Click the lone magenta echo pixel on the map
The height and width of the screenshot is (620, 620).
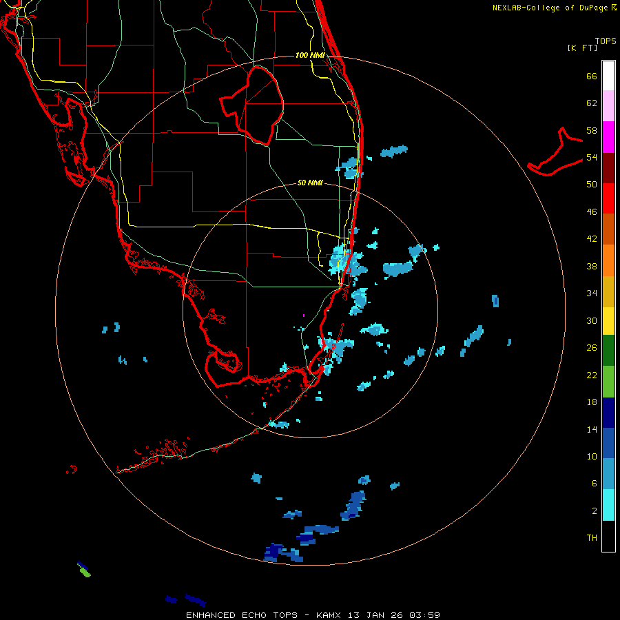click(304, 316)
